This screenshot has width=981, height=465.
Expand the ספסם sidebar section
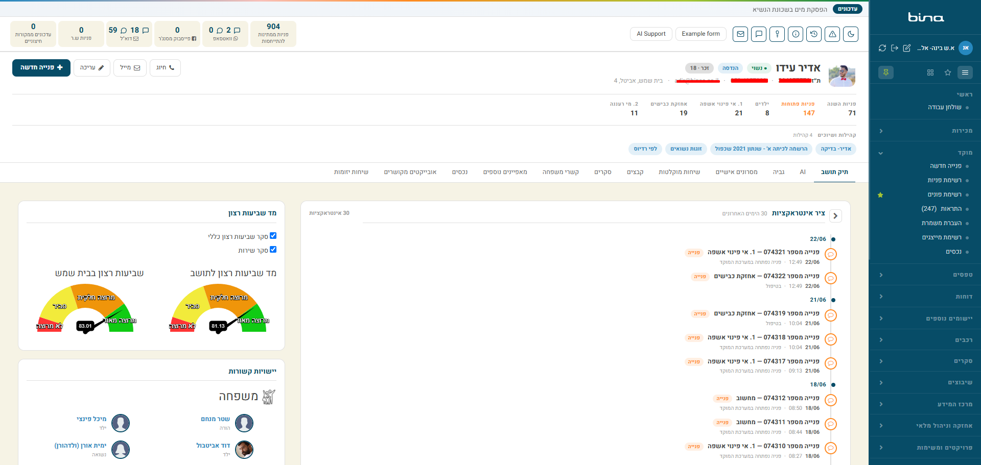click(925, 275)
